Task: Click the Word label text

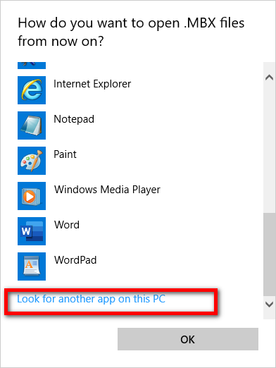Action: (67, 225)
